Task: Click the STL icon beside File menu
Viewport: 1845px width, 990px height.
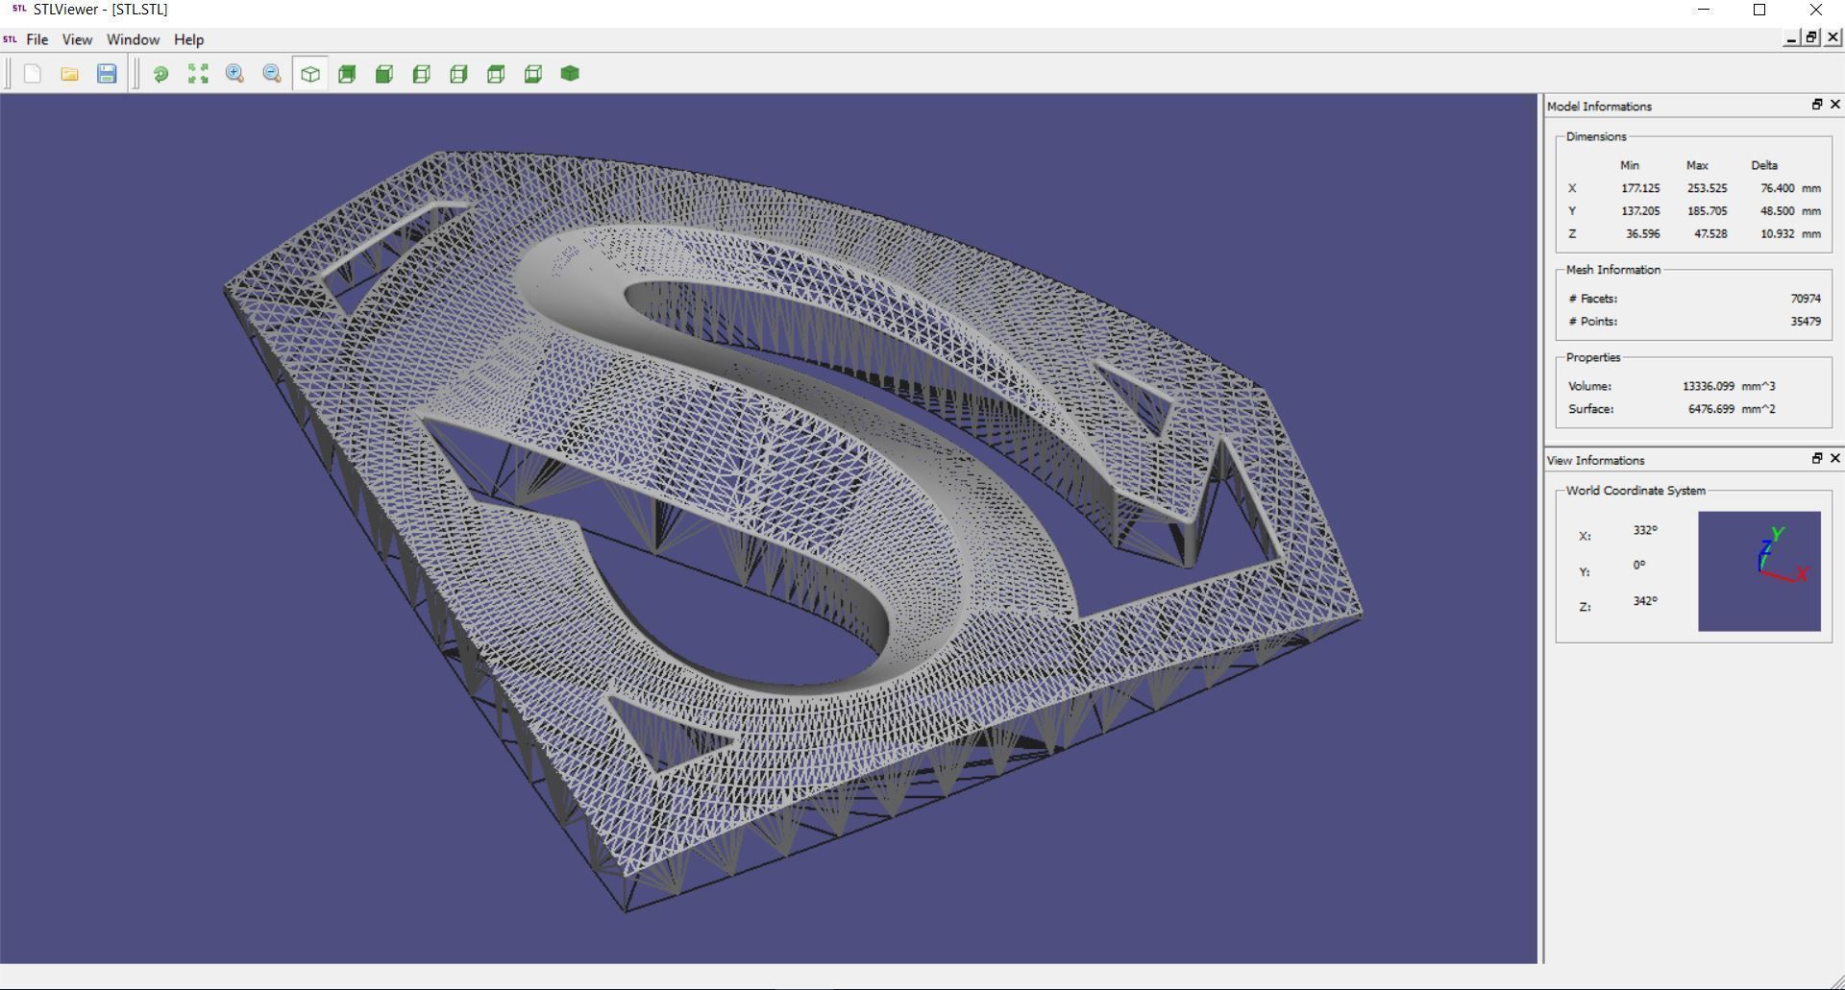Action: click(x=10, y=39)
